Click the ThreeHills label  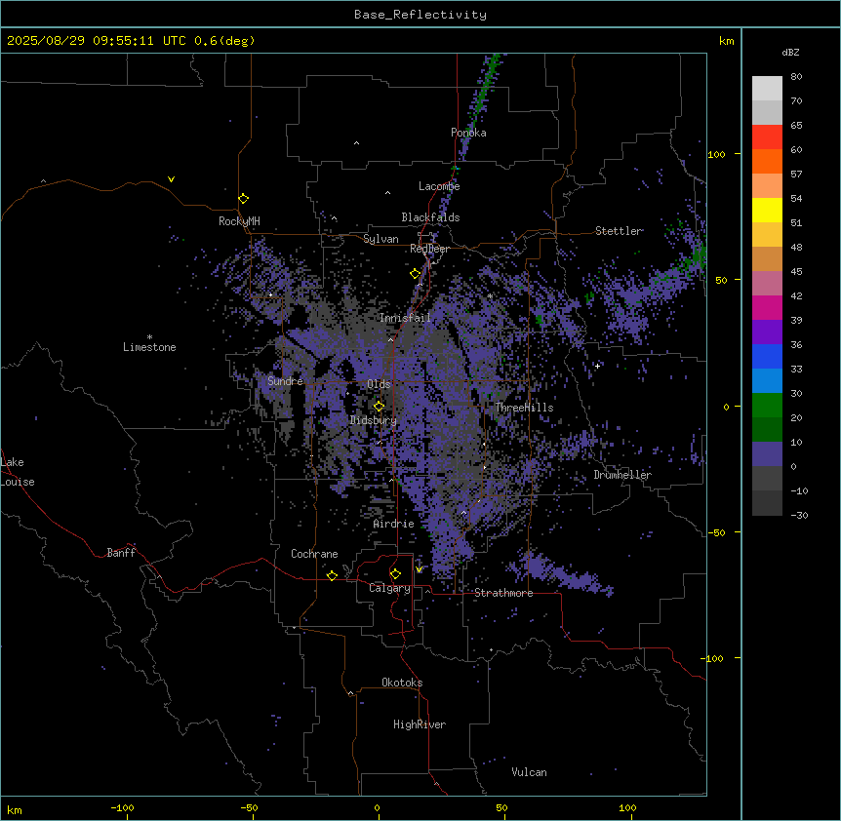click(524, 408)
